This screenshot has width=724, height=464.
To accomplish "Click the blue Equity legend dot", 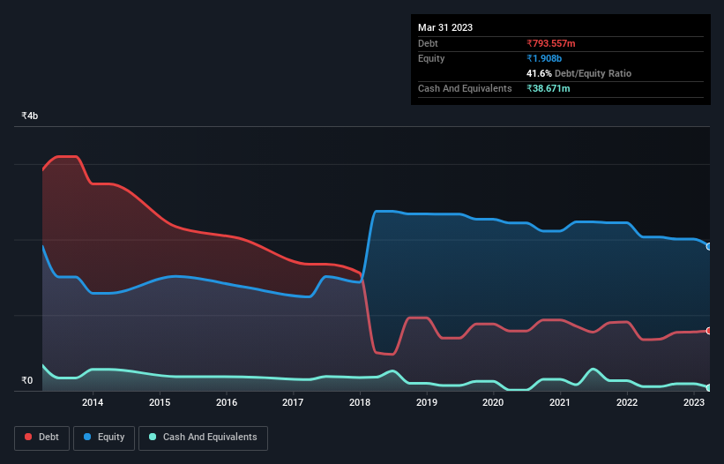I will click(x=87, y=437).
